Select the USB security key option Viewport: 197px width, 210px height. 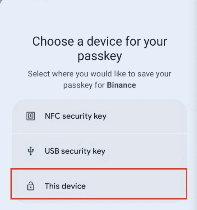pos(100,151)
